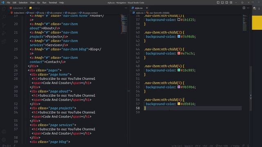The height and width of the screenshot is (147, 262).
Task: Click the CSS language mode status item
Action: click(211, 146)
